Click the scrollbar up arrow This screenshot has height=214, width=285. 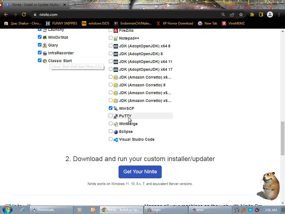pyautogui.click(x=282, y=31)
